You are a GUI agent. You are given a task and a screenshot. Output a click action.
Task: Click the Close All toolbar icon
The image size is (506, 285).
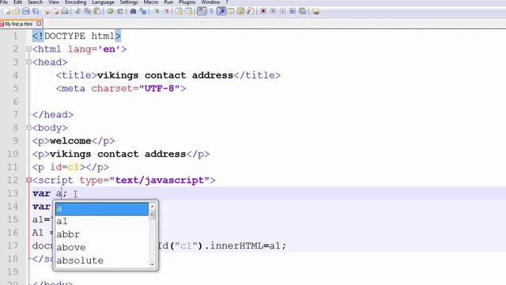click(x=55, y=12)
